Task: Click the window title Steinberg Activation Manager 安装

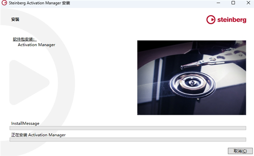Action: (x=39, y=3)
